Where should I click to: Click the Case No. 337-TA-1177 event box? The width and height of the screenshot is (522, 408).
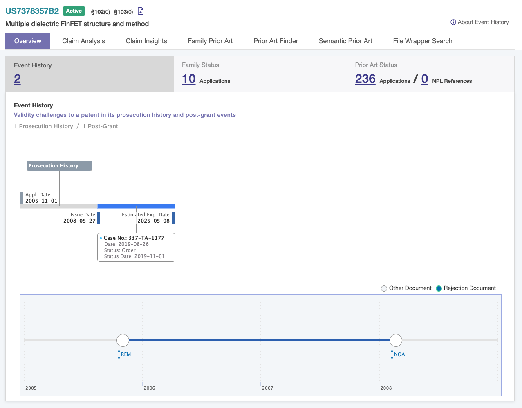pyautogui.click(x=136, y=247)
